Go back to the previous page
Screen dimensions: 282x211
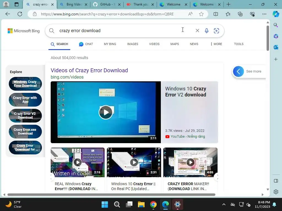point(8,14)
